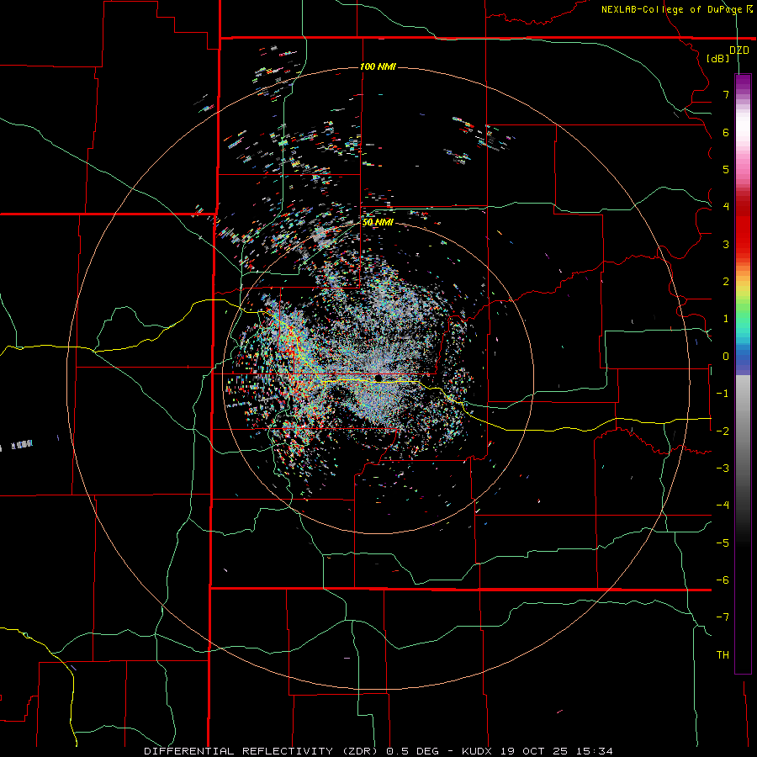Viewport: 757px width, 757px height.
Task: Click the -3 dB legend value
Action: coord(723,468)
